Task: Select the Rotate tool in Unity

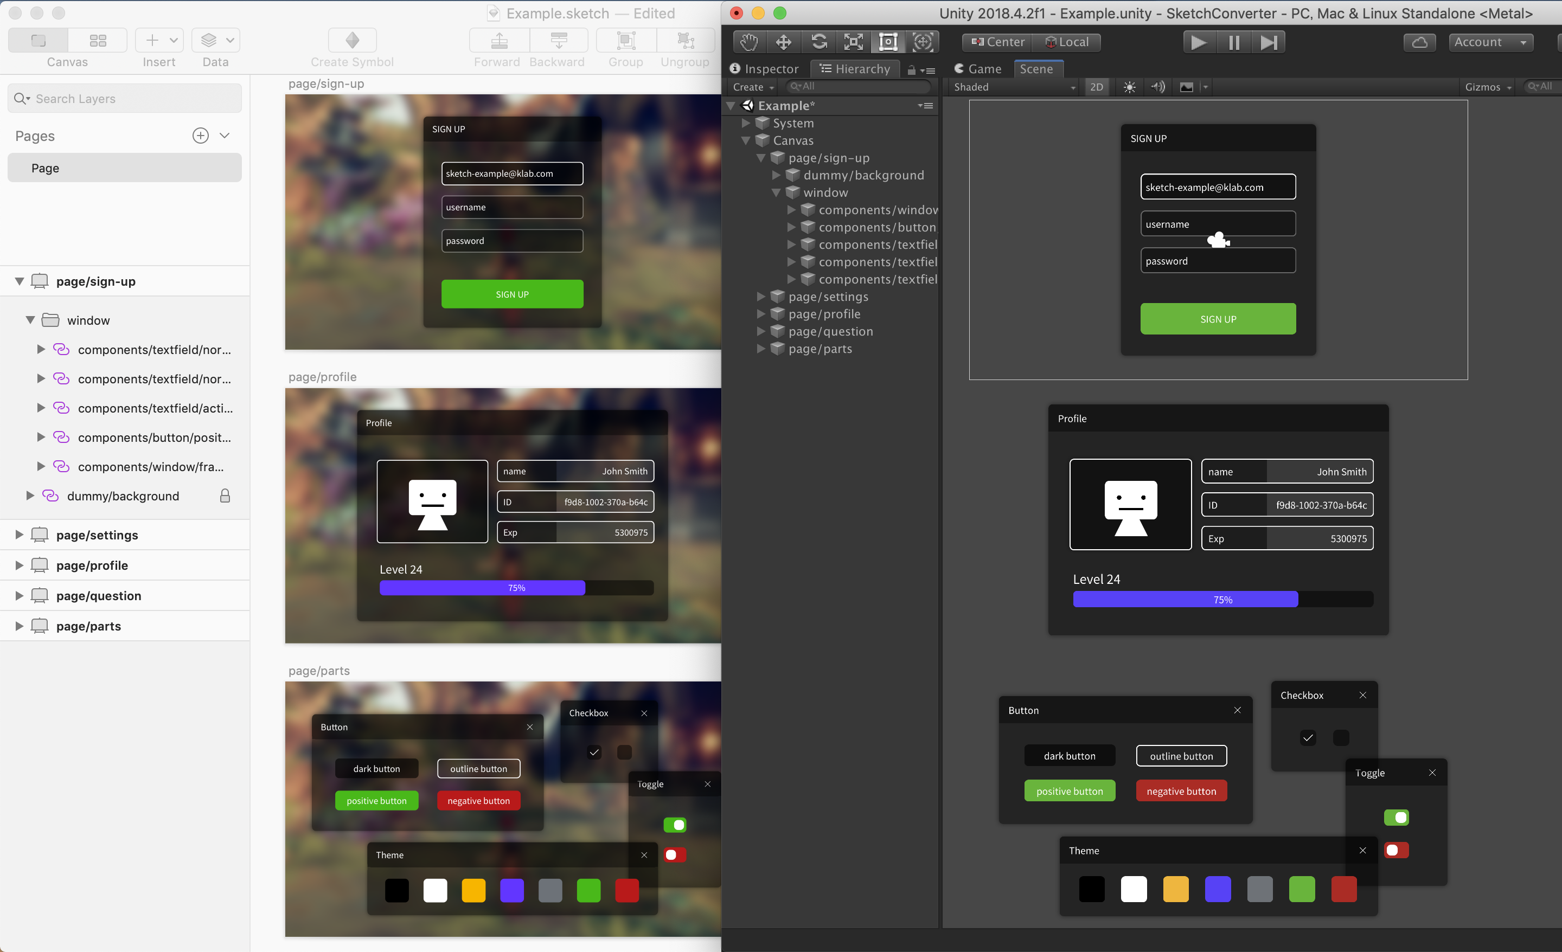Action: pyautogui.click(x=818, y=42)
